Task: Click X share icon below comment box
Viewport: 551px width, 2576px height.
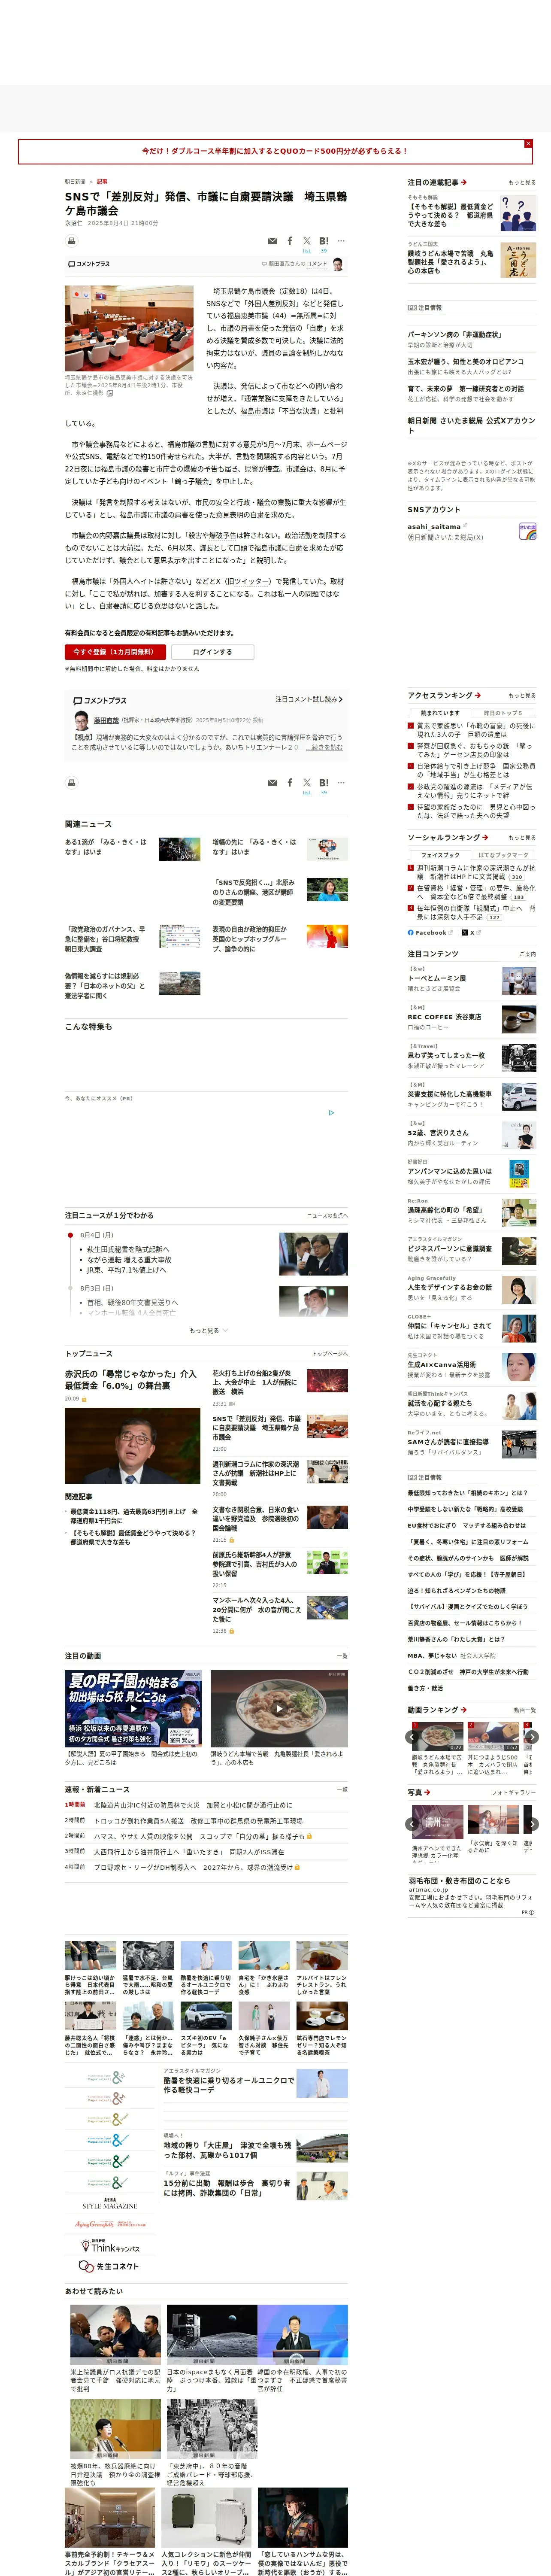Action: coord(307,783)
